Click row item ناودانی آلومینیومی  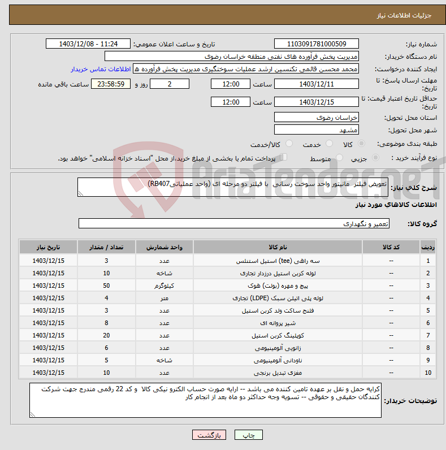[x=278, y=360]
